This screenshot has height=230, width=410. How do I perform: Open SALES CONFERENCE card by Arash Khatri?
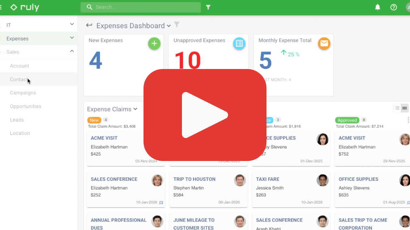coord(291,222)
